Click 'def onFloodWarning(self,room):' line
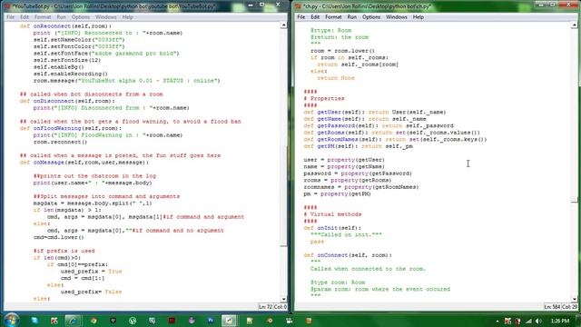 (71, 128)
